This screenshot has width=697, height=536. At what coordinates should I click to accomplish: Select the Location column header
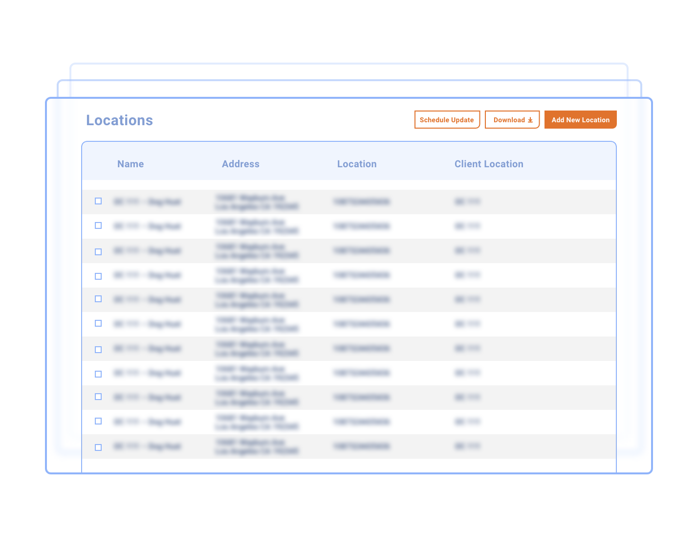357,164
